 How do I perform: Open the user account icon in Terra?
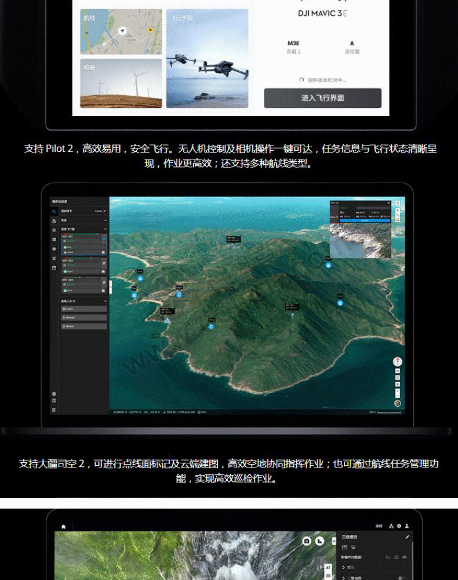pos(407,526)
